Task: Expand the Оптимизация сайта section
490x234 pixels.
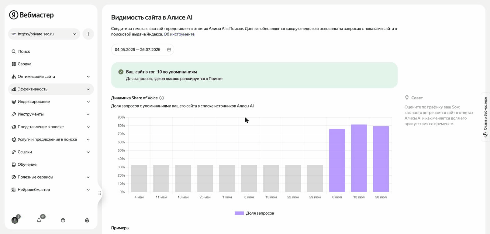Action: 88,77
